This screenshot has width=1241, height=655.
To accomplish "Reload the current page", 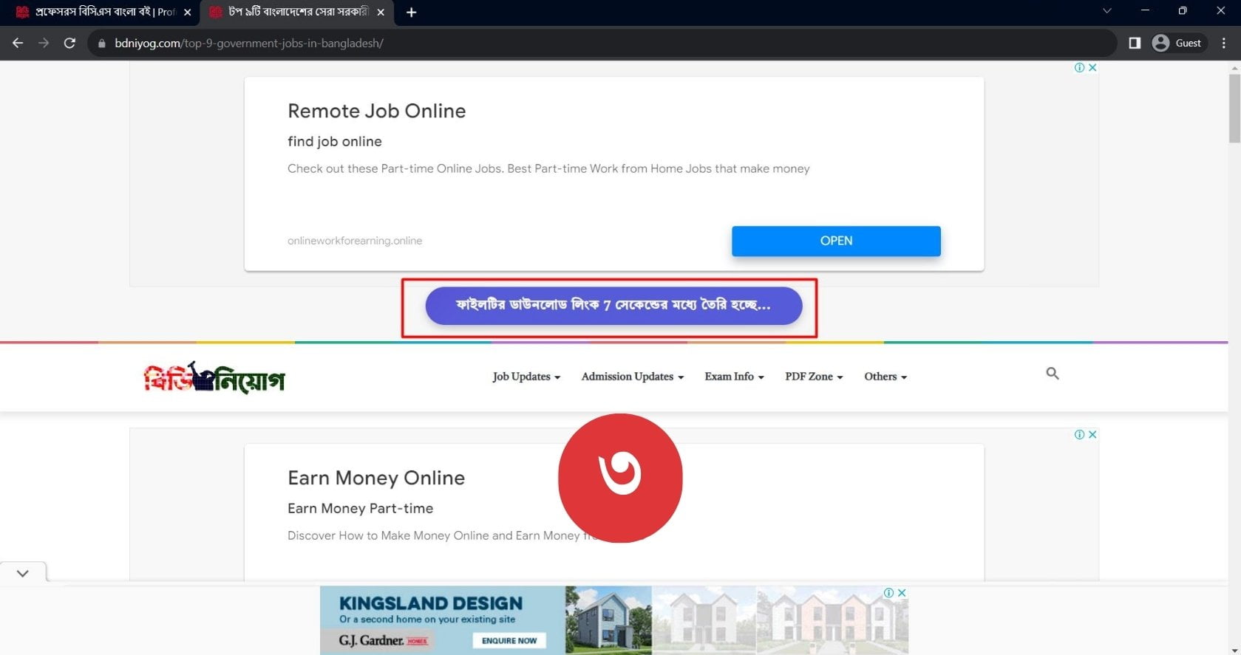I will point(69,43).
